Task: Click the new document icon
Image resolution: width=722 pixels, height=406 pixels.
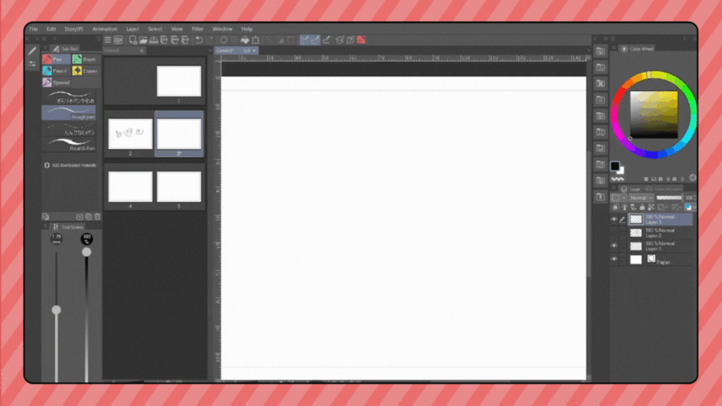Action: [132, 40]
